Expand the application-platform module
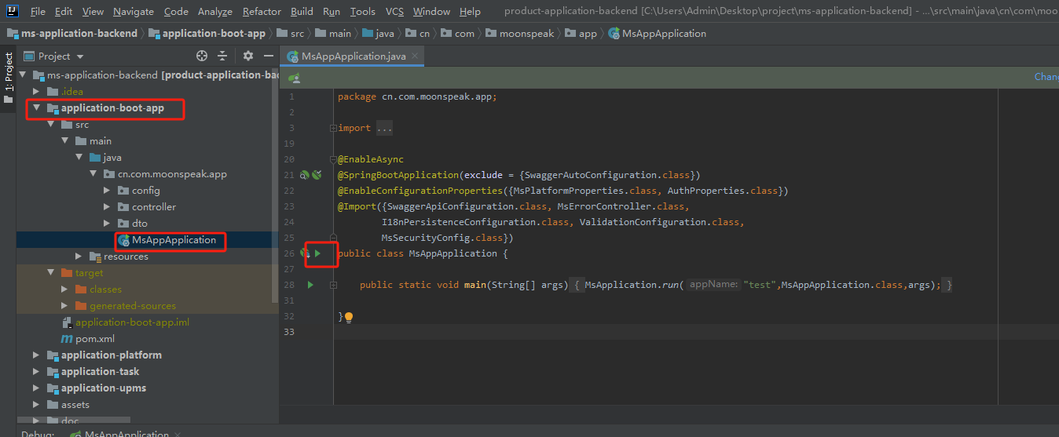 (x=36, y=355)
